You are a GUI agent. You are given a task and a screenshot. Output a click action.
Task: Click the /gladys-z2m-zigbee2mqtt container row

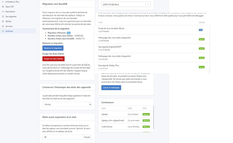click(125, 120)
